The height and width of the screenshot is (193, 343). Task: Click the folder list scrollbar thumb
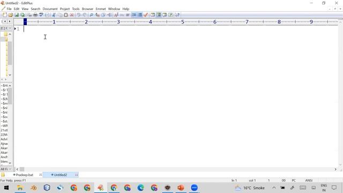(10, 53)
